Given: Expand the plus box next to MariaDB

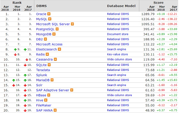Looking at the screenshot, I should (x=52, y=80).
